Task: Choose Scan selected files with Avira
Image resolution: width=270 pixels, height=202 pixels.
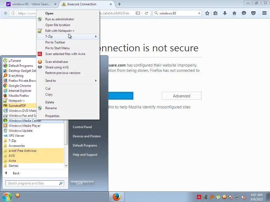Action: click(x=68, y=54)
